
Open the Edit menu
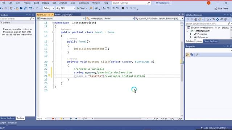[x=10, y=3]
